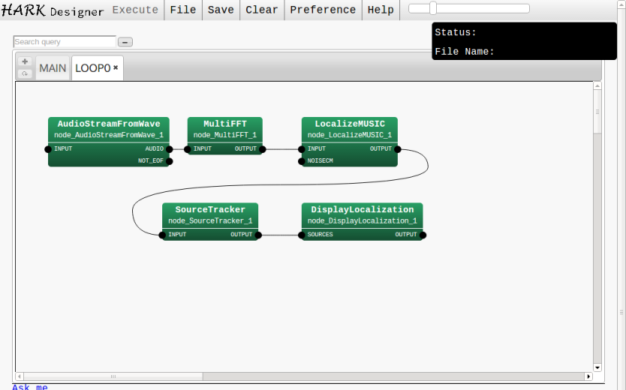Click the minus button beside the search box
The height and width of the screenshot is (390, 626).
point(125,42)
